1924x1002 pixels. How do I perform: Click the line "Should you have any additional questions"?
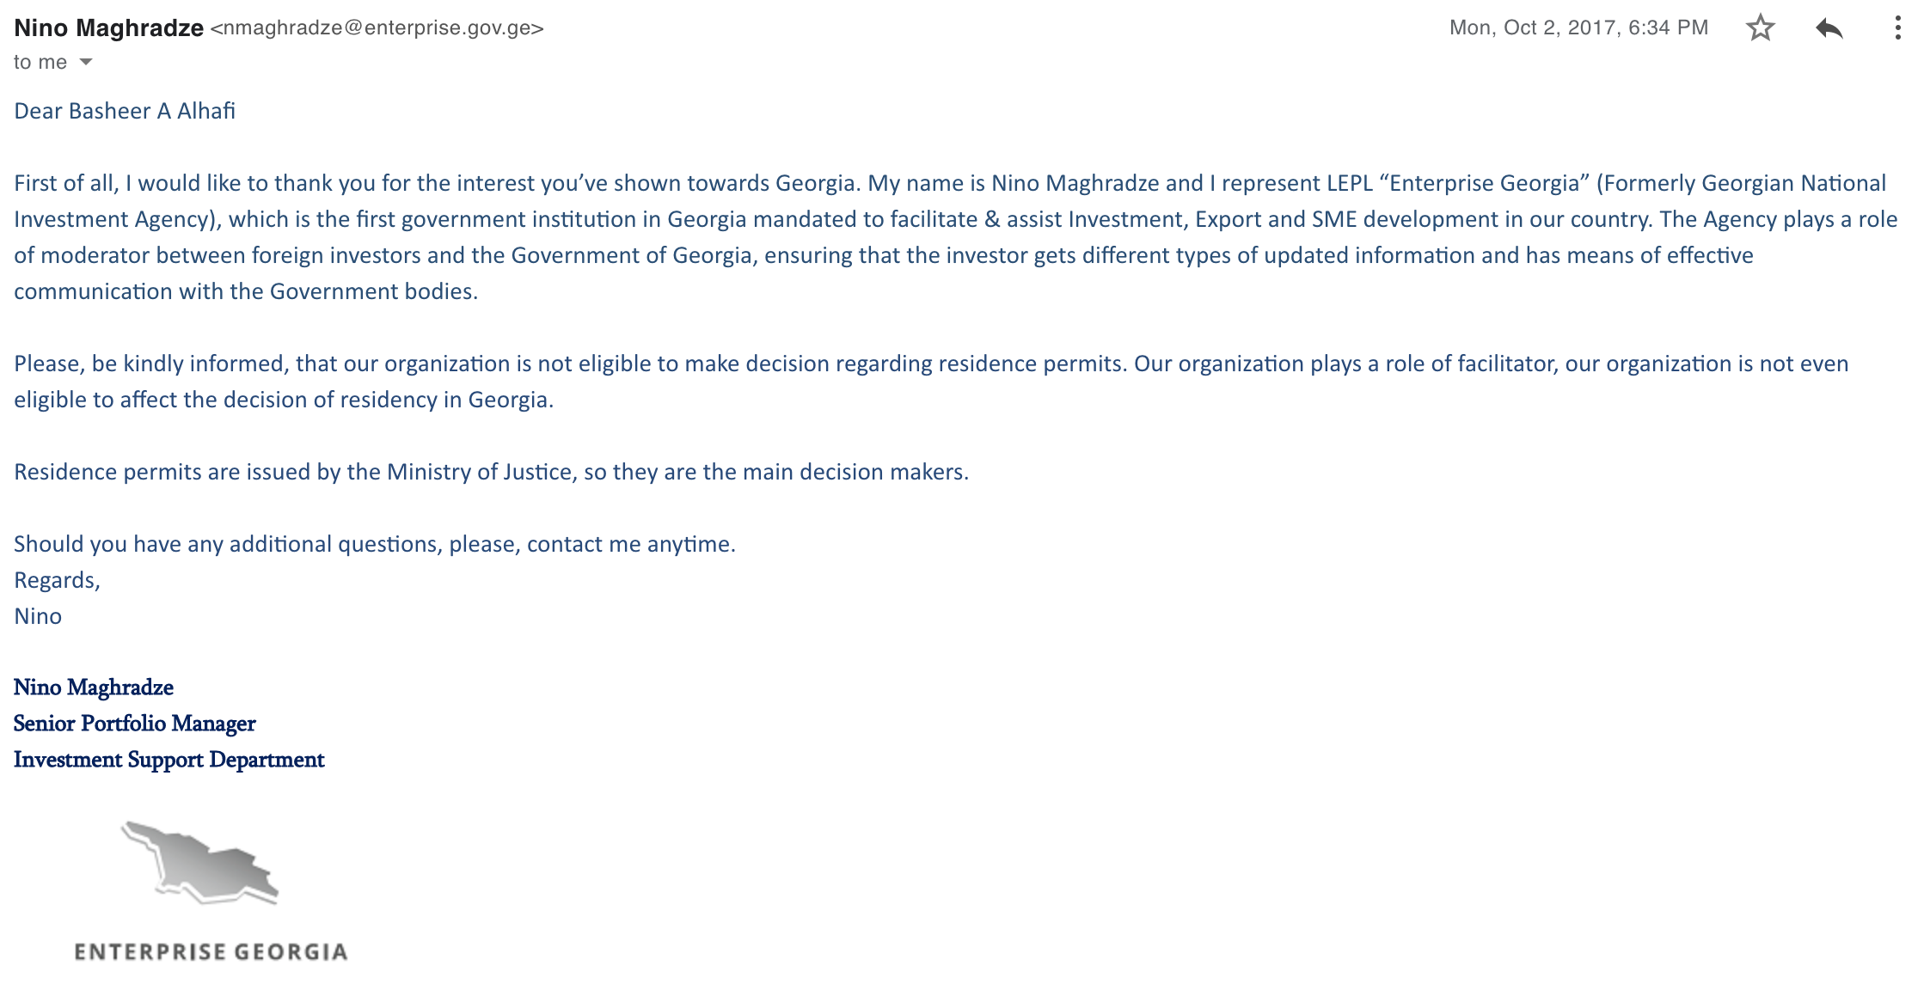[375, 544]
